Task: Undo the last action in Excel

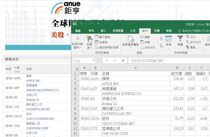Action: click(x=81, y=23)
